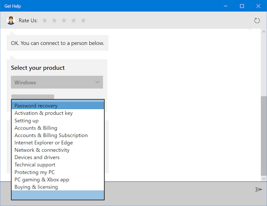Choose Network & connectivity option
The image size is (267, 206).
click(x=58, y=150)
